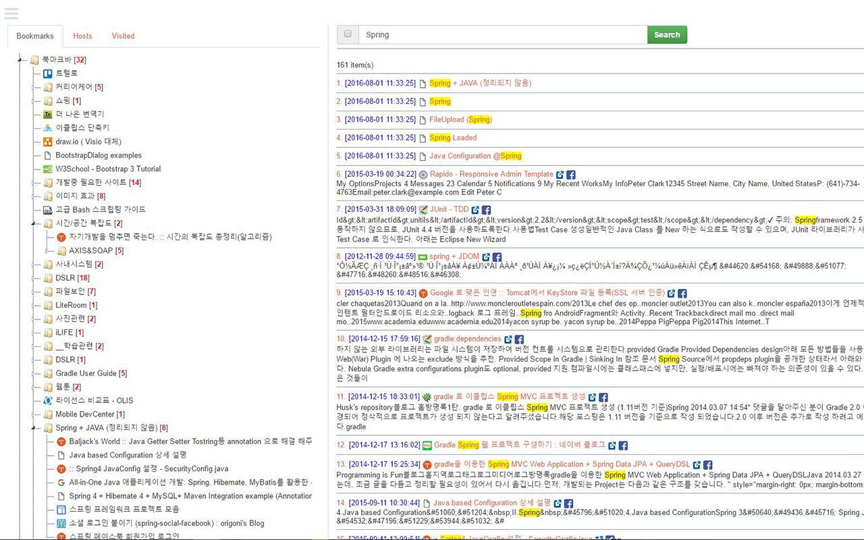Viewport: 864px width, 540px height.
Task: Select the Mobile DevCenter folder
Action: coord(90,414)
